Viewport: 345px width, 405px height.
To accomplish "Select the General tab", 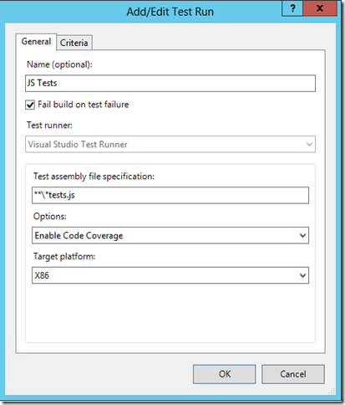I will 36,42.
